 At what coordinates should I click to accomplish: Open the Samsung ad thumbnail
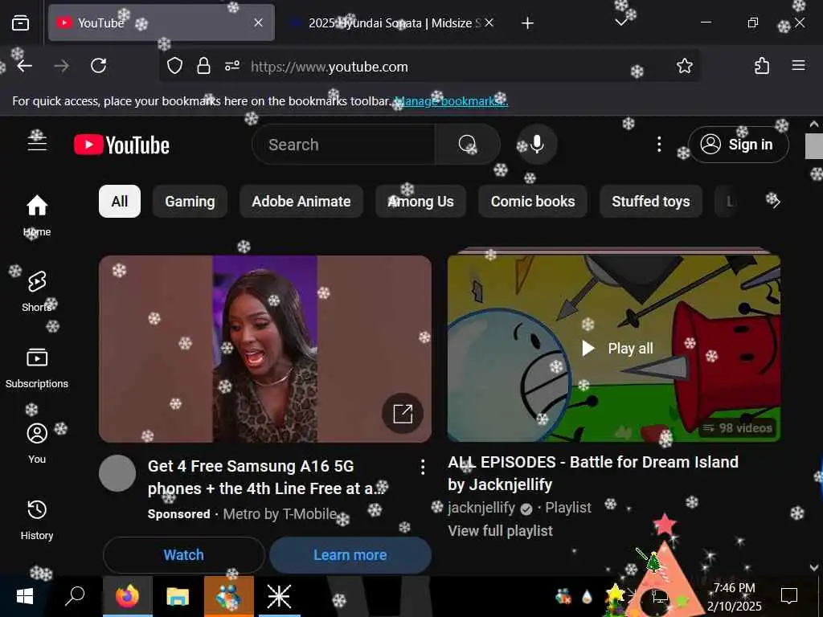tap(265, 349)
